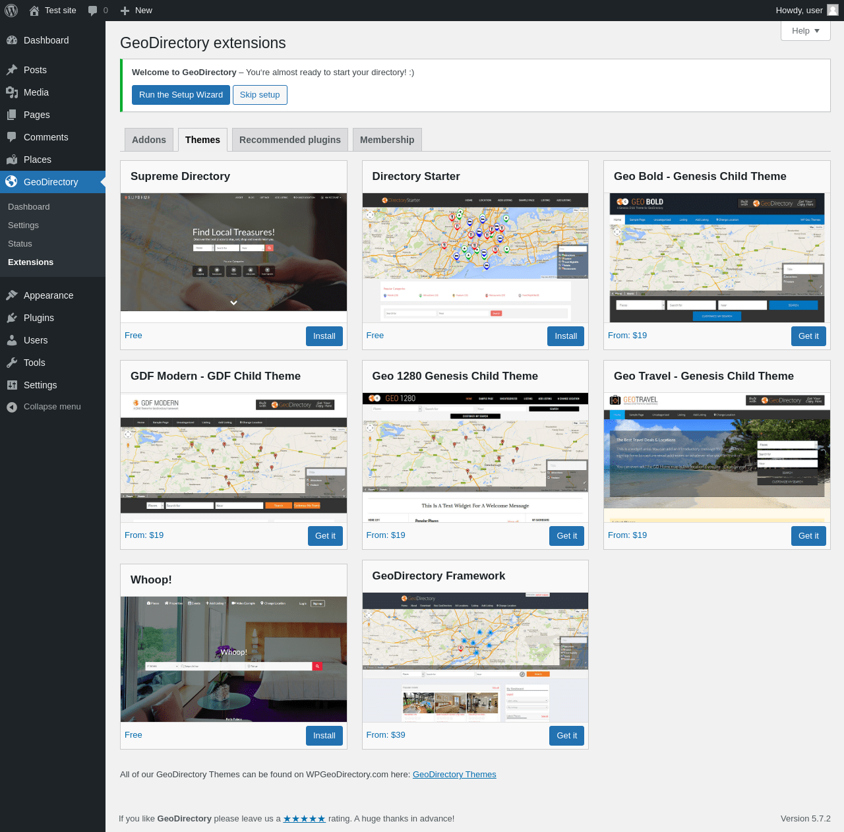Get the Geo Bold Genesis Child Theme
This screenshot has width=844, height=832.
[808, 336]
